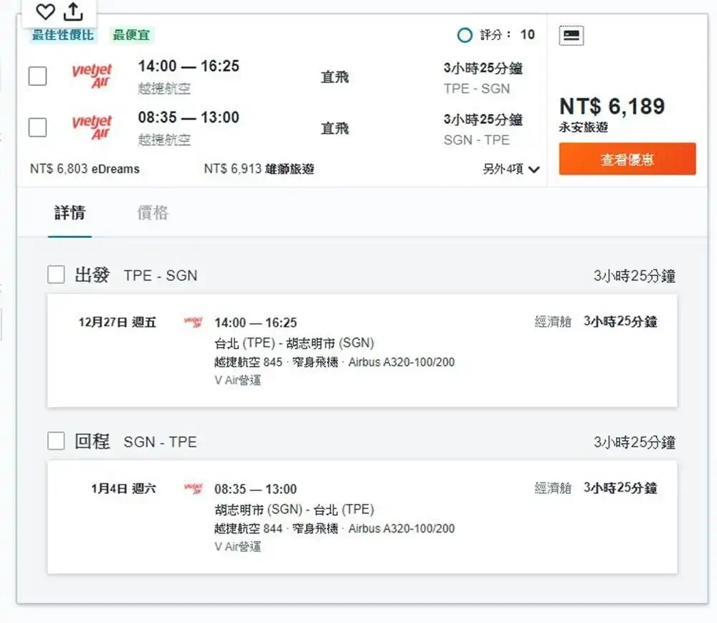Click the 最佳性價比 tag
Image resolution: width=717 pixels, height=623 pixels.
(x=62, y=35)
